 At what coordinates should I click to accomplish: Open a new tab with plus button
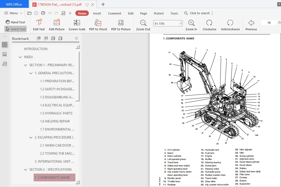[103, 4]
